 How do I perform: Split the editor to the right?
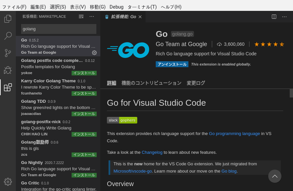point(274,16)
